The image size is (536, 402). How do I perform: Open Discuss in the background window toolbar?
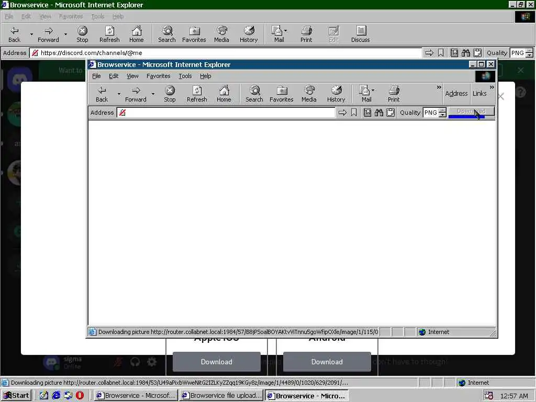click(x=360, y=34)
